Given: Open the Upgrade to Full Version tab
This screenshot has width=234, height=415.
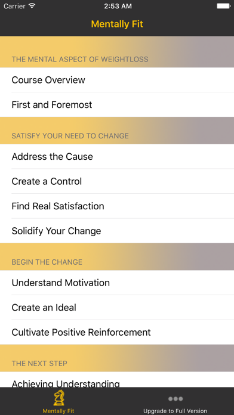Looking at the screenshot, I should click(175, 401).
